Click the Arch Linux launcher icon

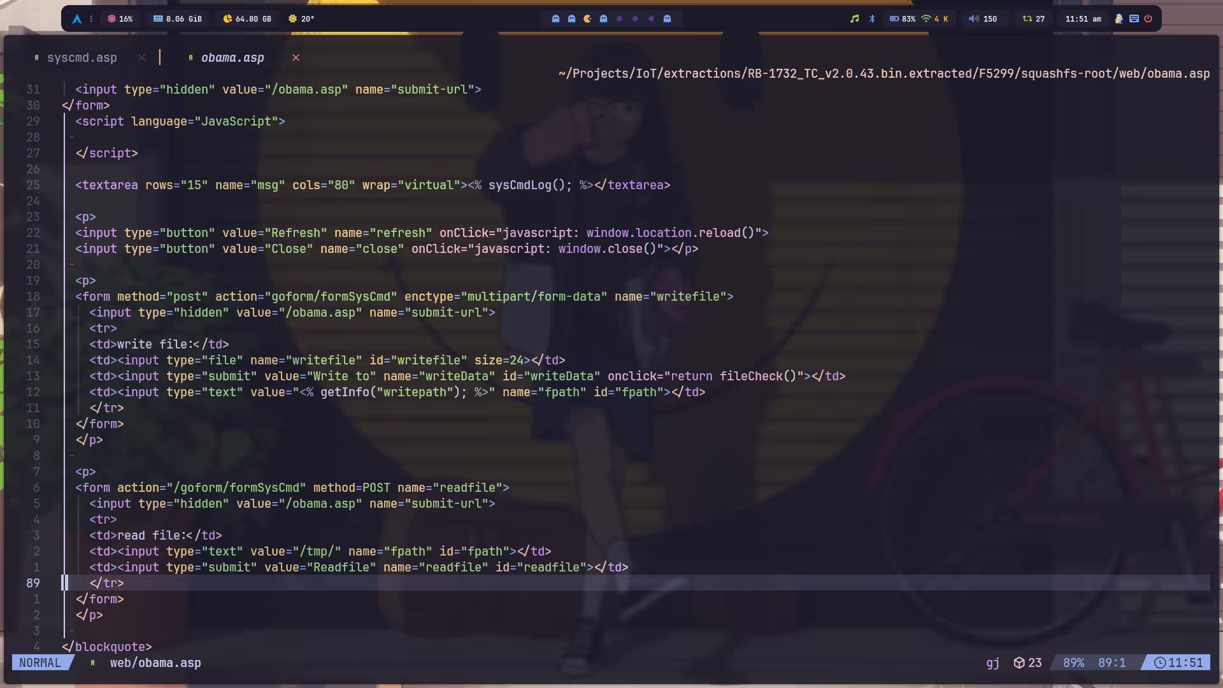point(77,19)
